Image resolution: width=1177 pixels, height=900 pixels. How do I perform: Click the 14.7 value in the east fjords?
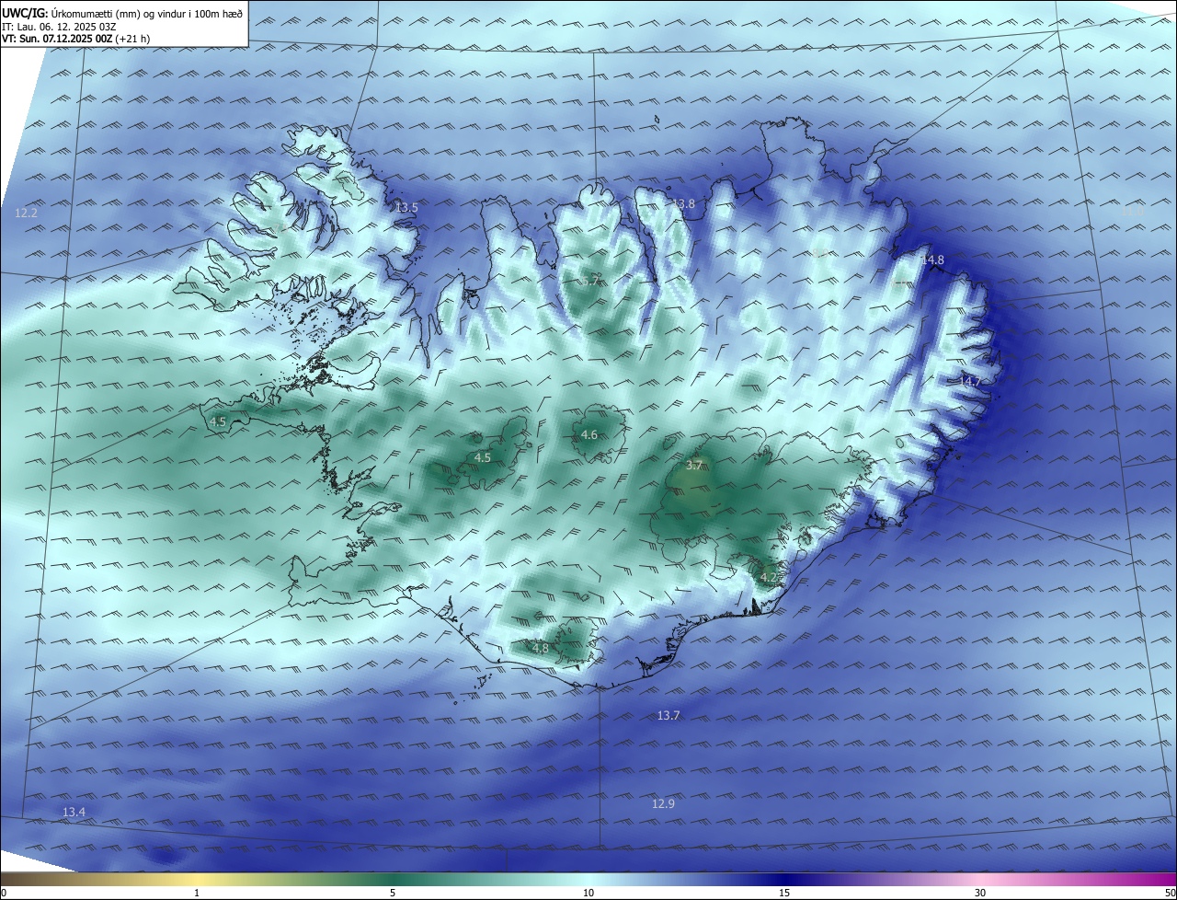click(x=970, y=381)
